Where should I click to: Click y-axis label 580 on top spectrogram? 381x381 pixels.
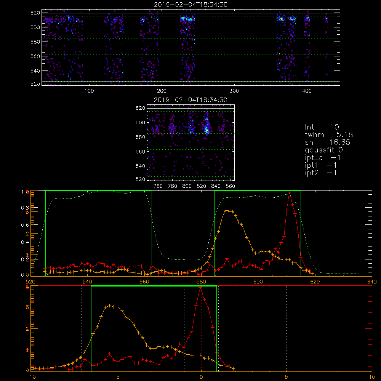coord(35,42)
